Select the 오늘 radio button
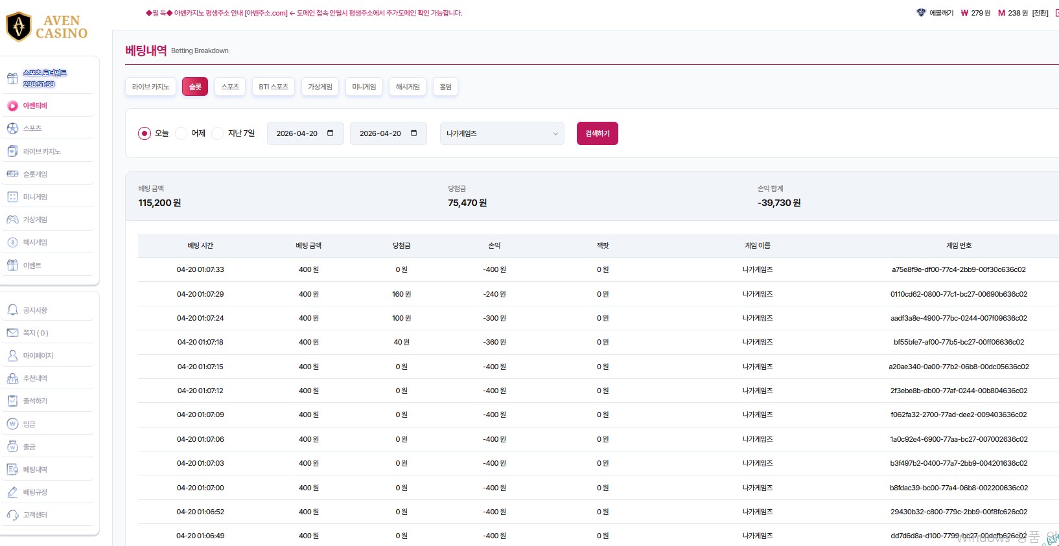 [x=145, y=133]
